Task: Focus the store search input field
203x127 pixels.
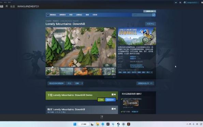Action: coord(142,15)
